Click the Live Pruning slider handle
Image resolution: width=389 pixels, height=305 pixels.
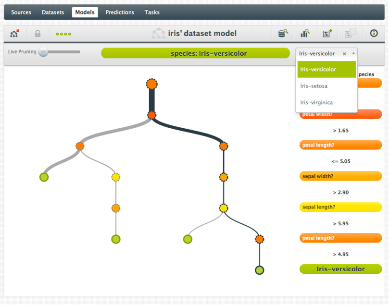coord(43,52)
